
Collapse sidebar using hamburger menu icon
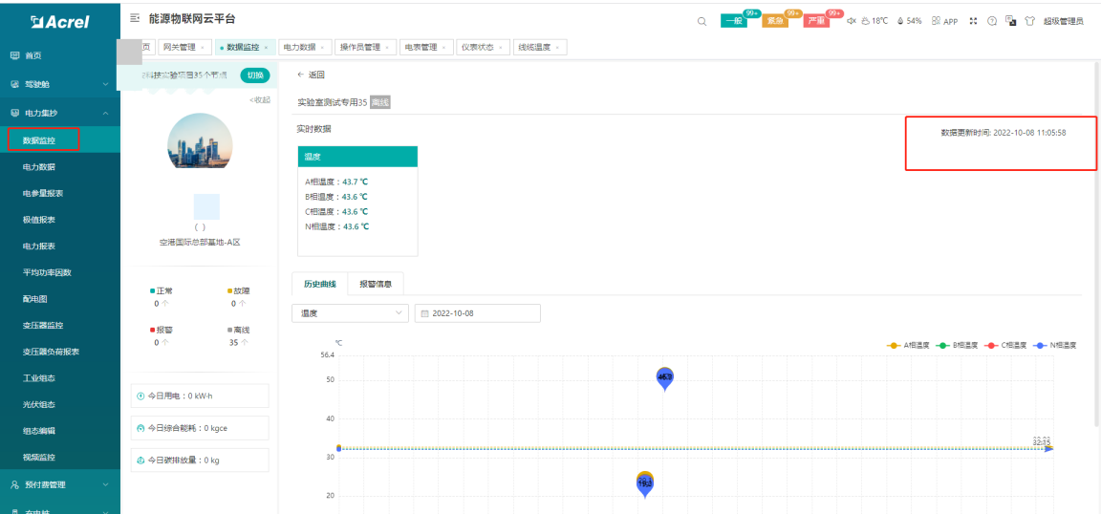click(x=135, y=19)
